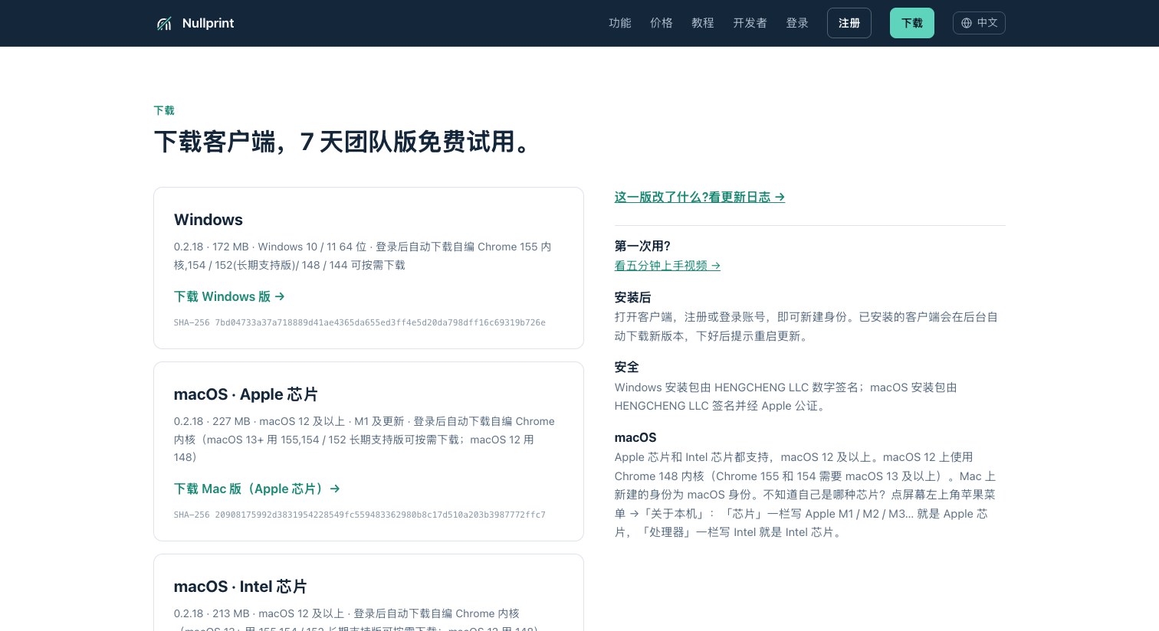Viewport: 1159px width, 631px height.
Task: Click the green 下载 button
Action: [x=912, y=23]
